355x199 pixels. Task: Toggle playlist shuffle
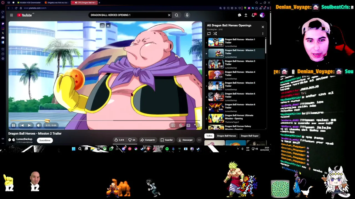[215, 34]
